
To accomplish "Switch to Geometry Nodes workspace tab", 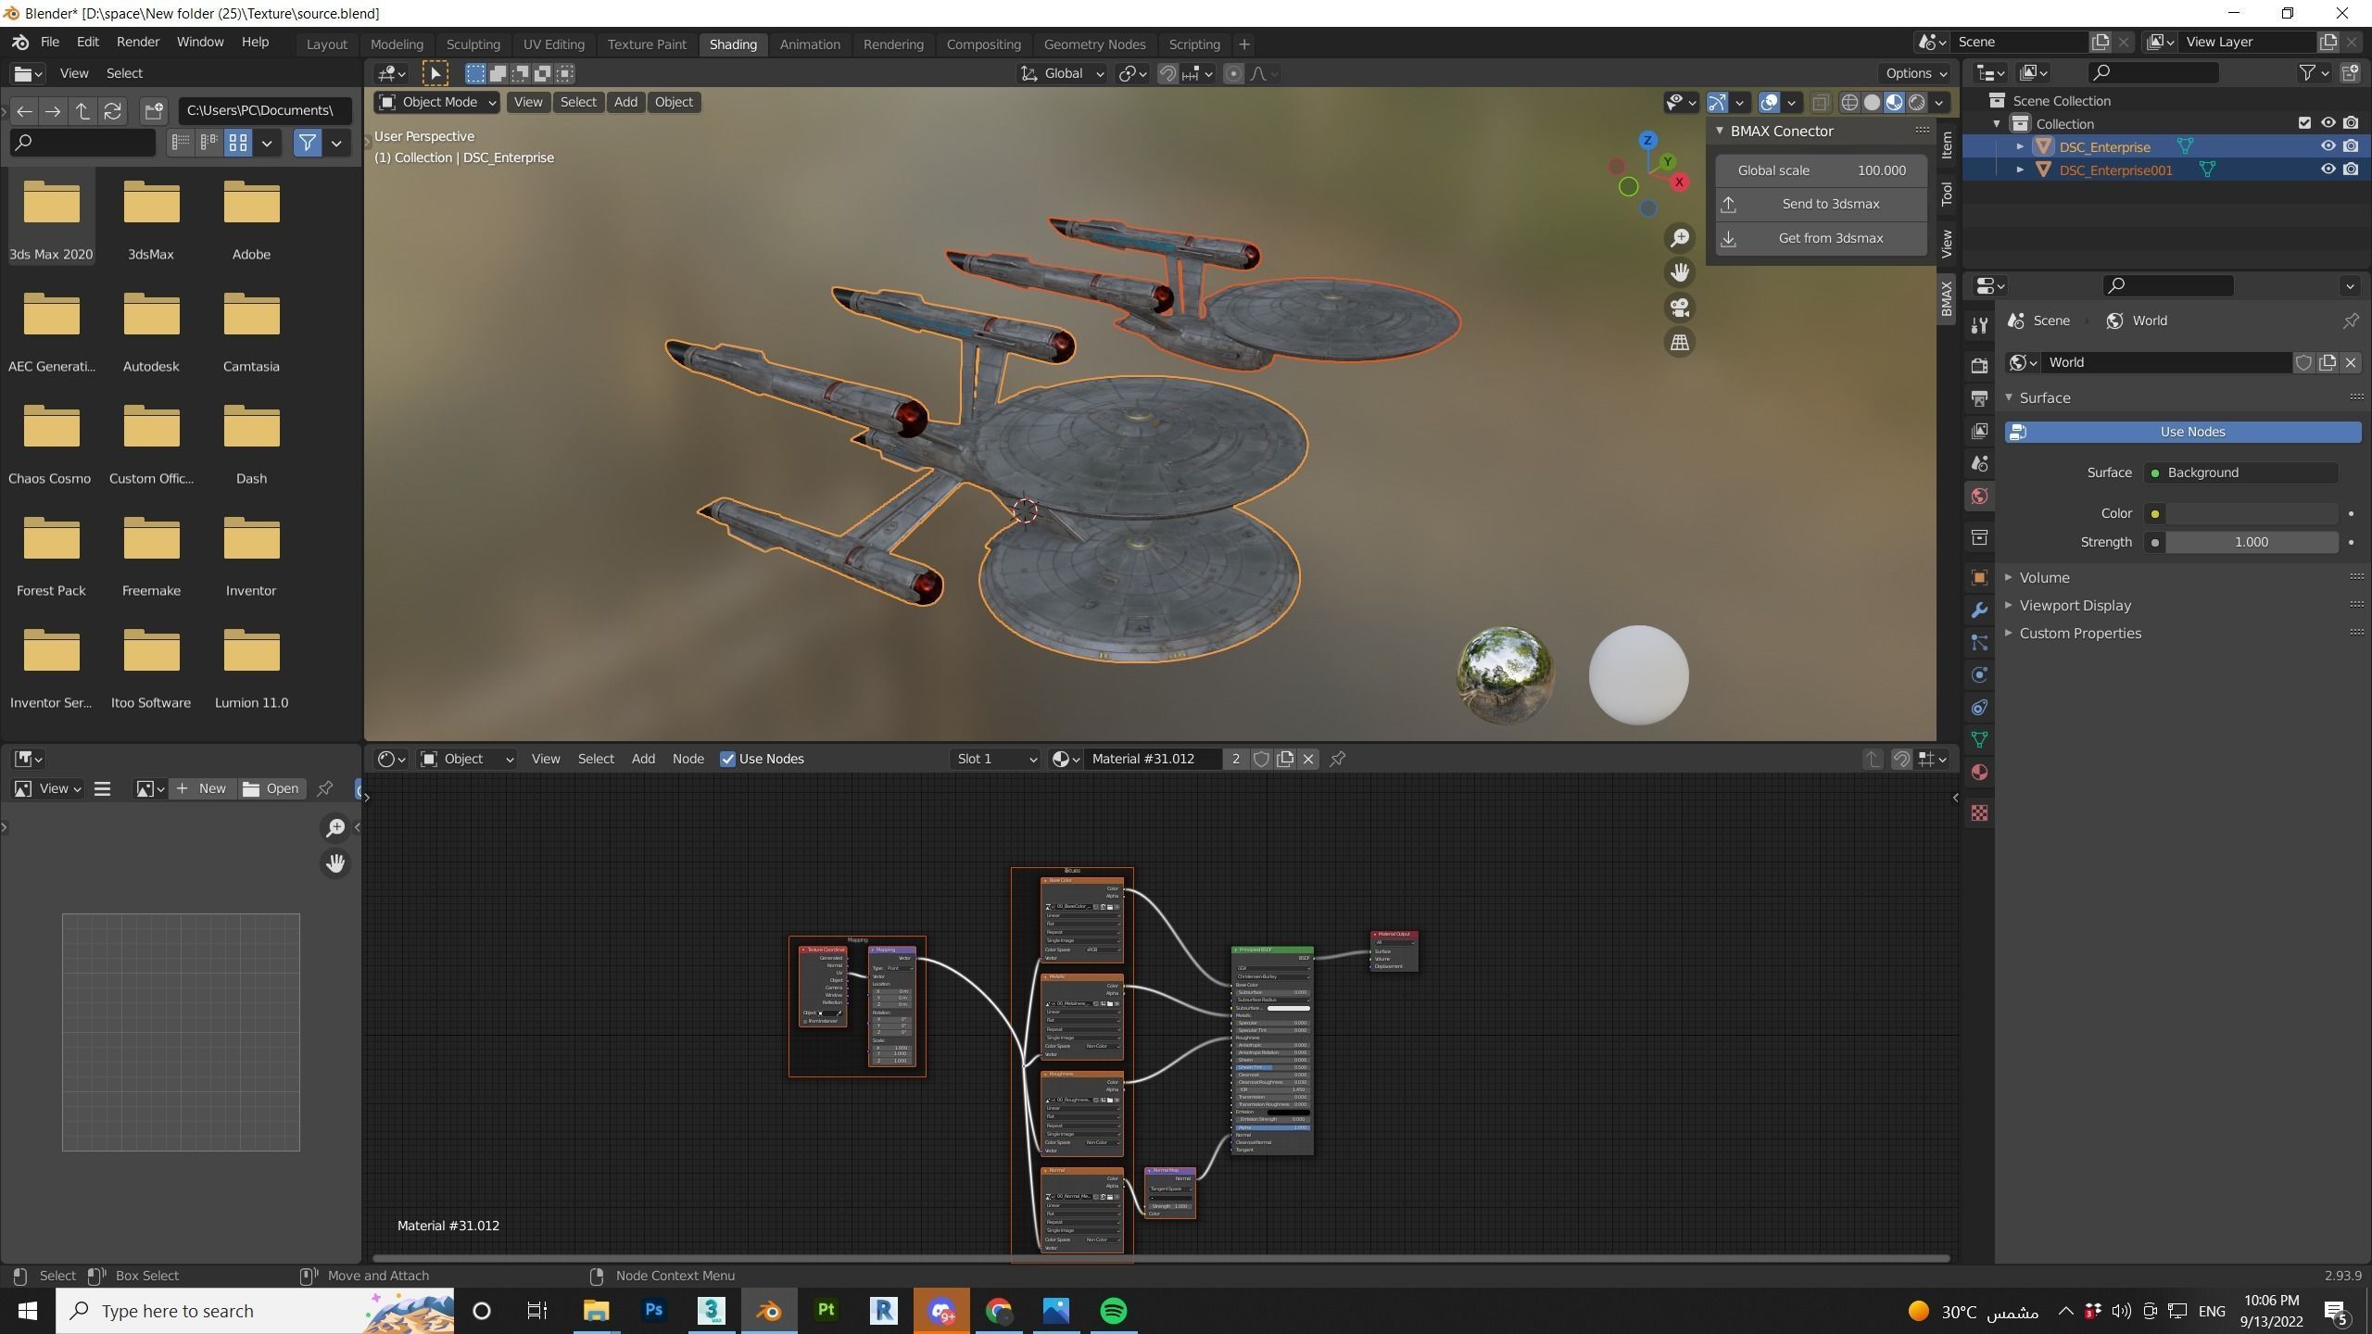I will (1094, 44).
